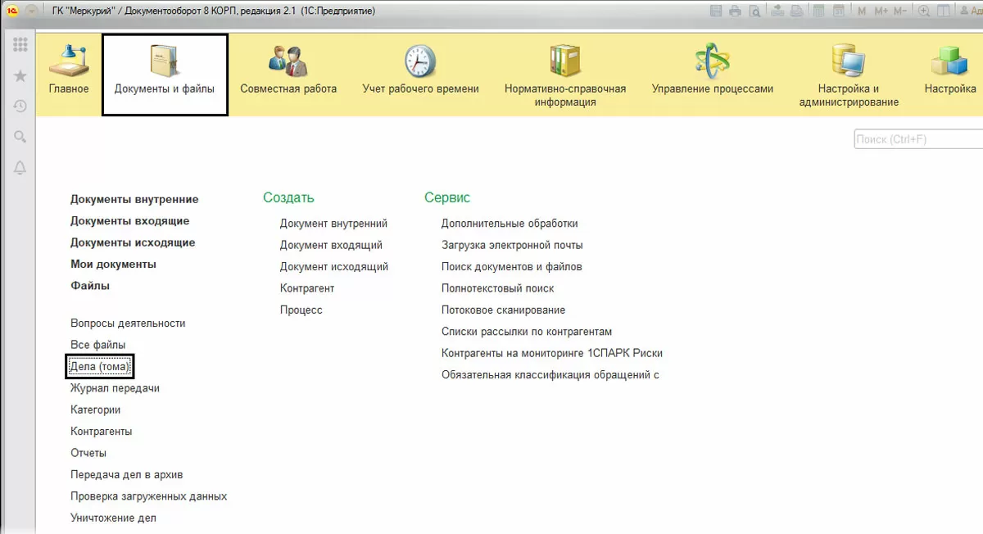Open Все файлы
983x534 pixels.
tap(98, 345)
